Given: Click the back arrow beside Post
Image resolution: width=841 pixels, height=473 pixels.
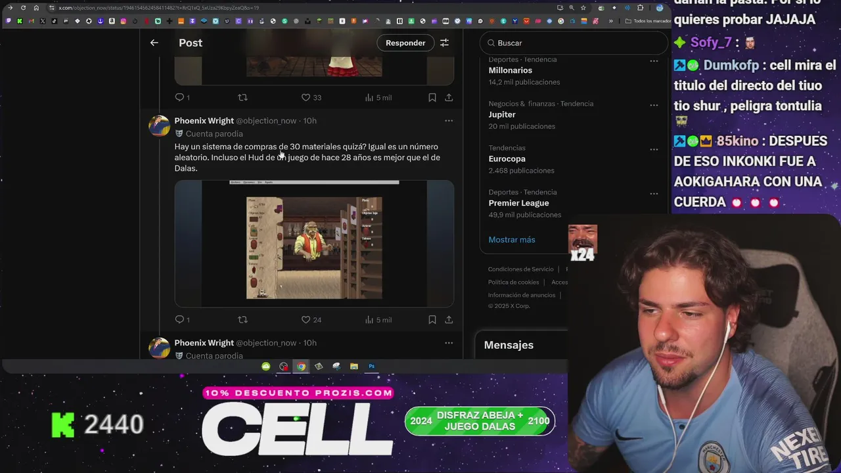Looking at the screenshot, I should tap(154, 43).
